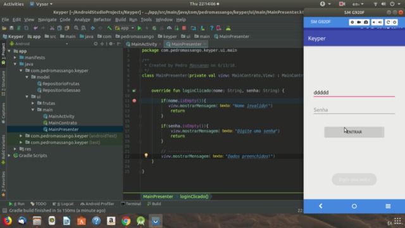The height and width of the screenshot is (228, 405).
Task: Tap the Android back button in Vysor
Action: tap(321, 206)
